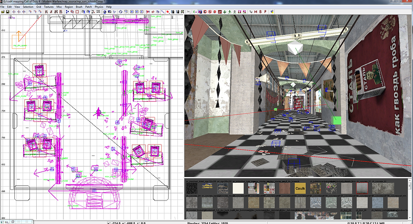Viewport: 413px width, 224px height.
Task: Click the Select Partial Tall icon
Action: point(56,12)
